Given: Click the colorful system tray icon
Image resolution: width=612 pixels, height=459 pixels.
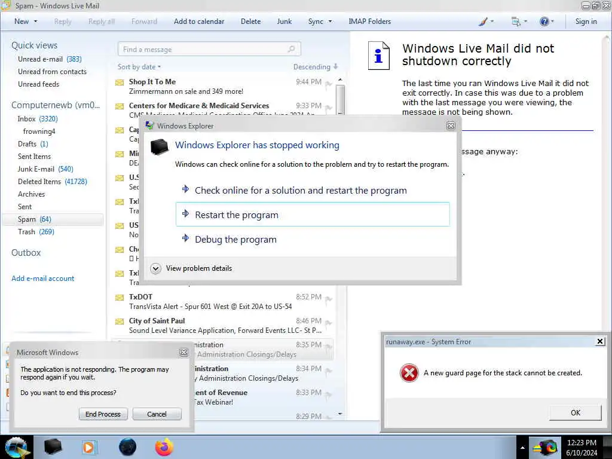Looking at the screenshot, I should 546,448.
